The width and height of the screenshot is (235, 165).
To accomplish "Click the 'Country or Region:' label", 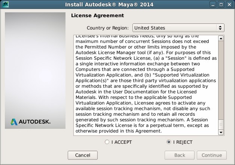I will pos(108,28).
